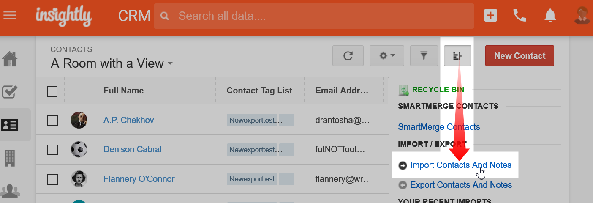Open notifications bell
The width and height of the screenshot is (593, 203).
[x=549, y=16]
